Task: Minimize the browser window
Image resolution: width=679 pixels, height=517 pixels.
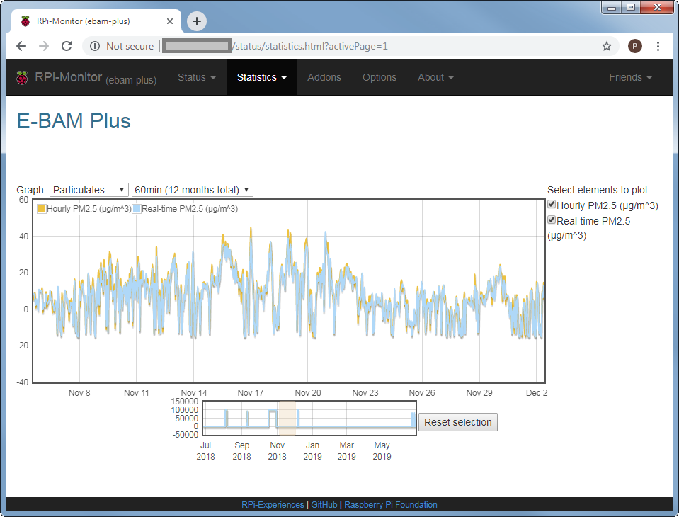Action: point(612,7)
